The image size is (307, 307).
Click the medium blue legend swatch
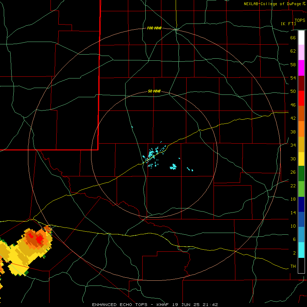point(301,219)
